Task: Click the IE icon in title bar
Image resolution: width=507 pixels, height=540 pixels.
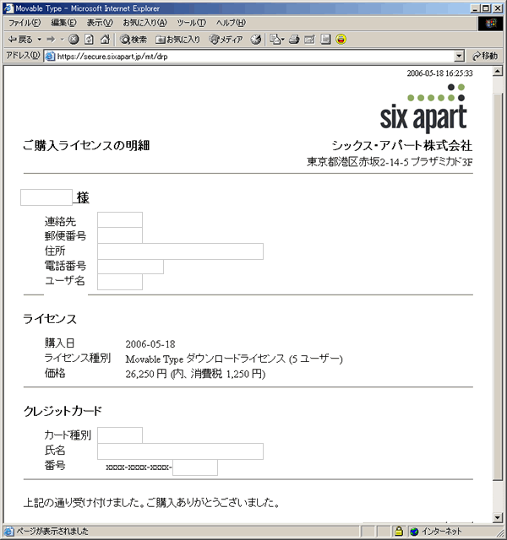Action: pos(8,8)
